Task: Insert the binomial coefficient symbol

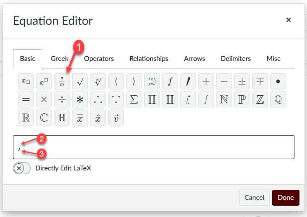Action: click(152, 81)
